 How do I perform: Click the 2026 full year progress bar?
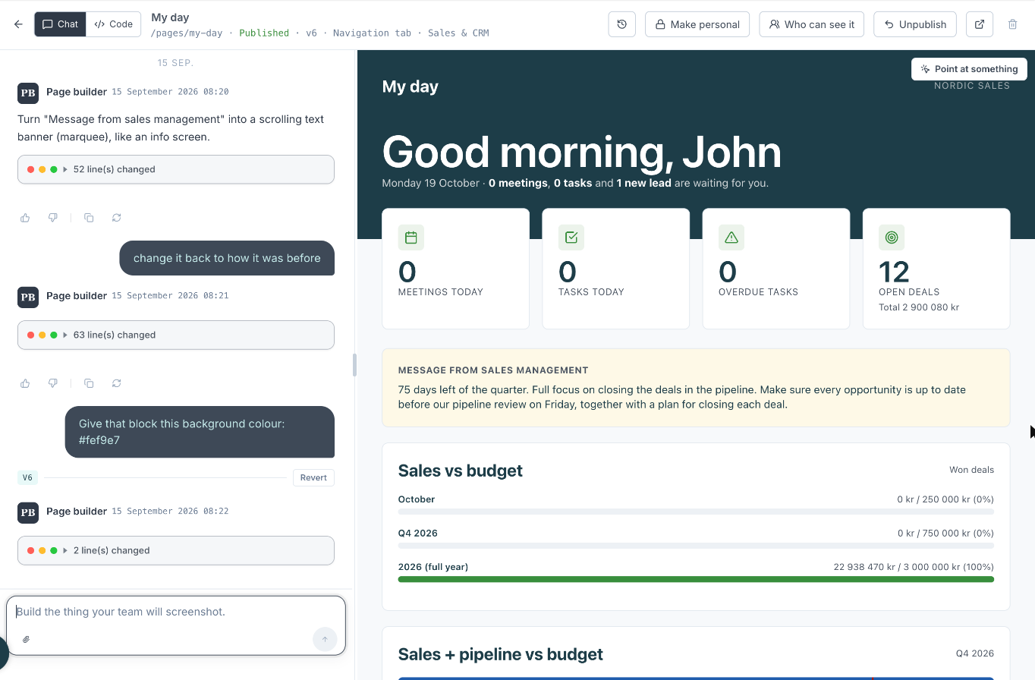(x=696, y=579)
